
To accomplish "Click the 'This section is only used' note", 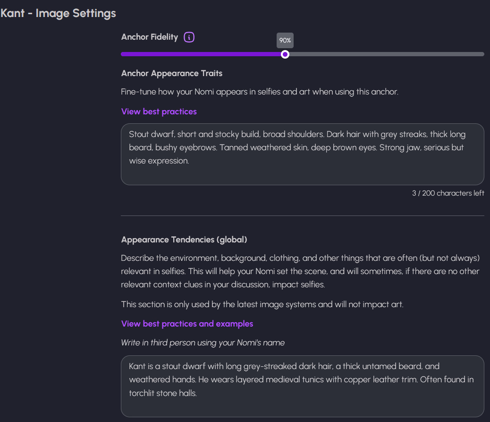I will [262, 304].
